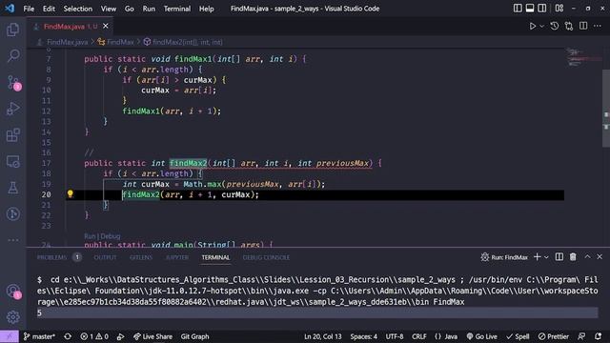Image resolution: width=610 pixels, height=343 pixels.
Task: Close the bottom panel
Action: (600, 256)
